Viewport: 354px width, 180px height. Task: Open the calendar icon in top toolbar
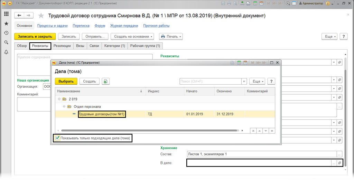(261, 3)
